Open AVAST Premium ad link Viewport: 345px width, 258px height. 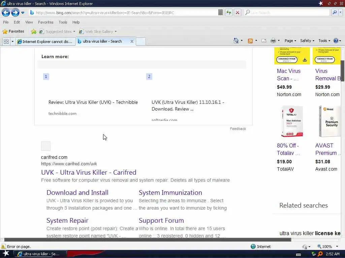point(328,149)
